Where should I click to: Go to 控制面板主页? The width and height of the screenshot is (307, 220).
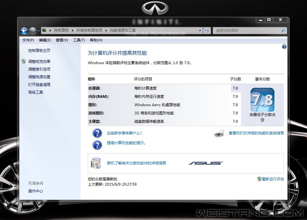pos(39,51)
